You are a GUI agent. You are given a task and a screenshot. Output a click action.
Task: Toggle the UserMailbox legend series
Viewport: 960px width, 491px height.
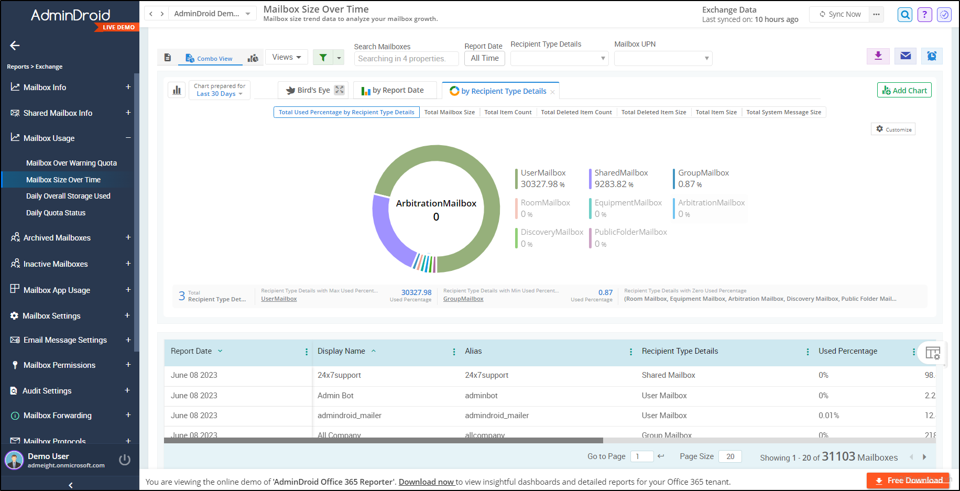(543, 178)
